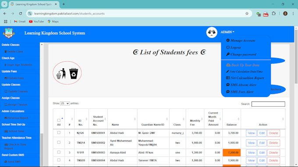The image size is (298, 167).
Task: Open Revenue Report sidebar link
Action: (x=16, y=118)
